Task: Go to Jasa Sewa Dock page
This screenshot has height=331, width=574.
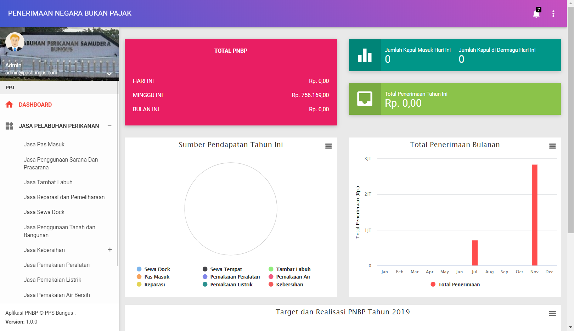Action: [x=44, y=212]
